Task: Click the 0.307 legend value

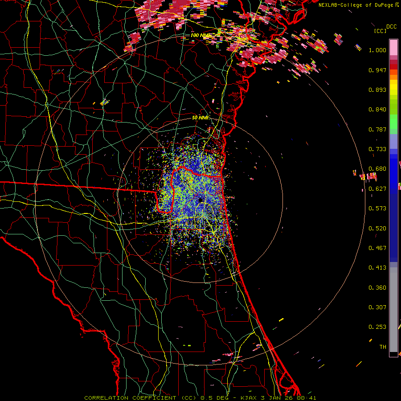Action: click(x=377, y=307)
